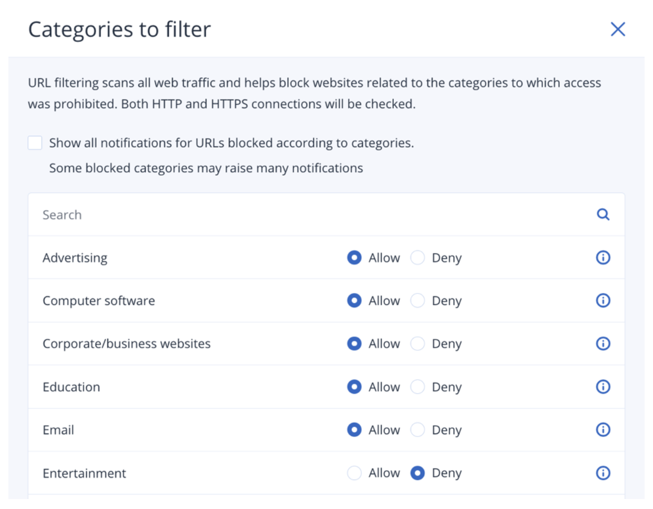
Task: View info icon for Education category
Action: pyautogui.click(x=603, y=387)
